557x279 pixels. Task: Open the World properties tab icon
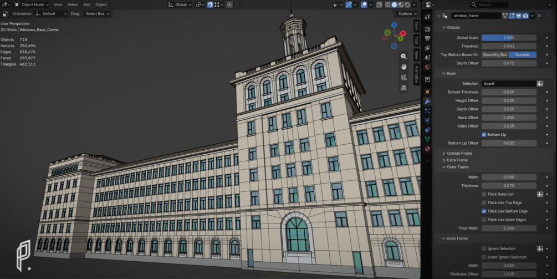point(427,67)
